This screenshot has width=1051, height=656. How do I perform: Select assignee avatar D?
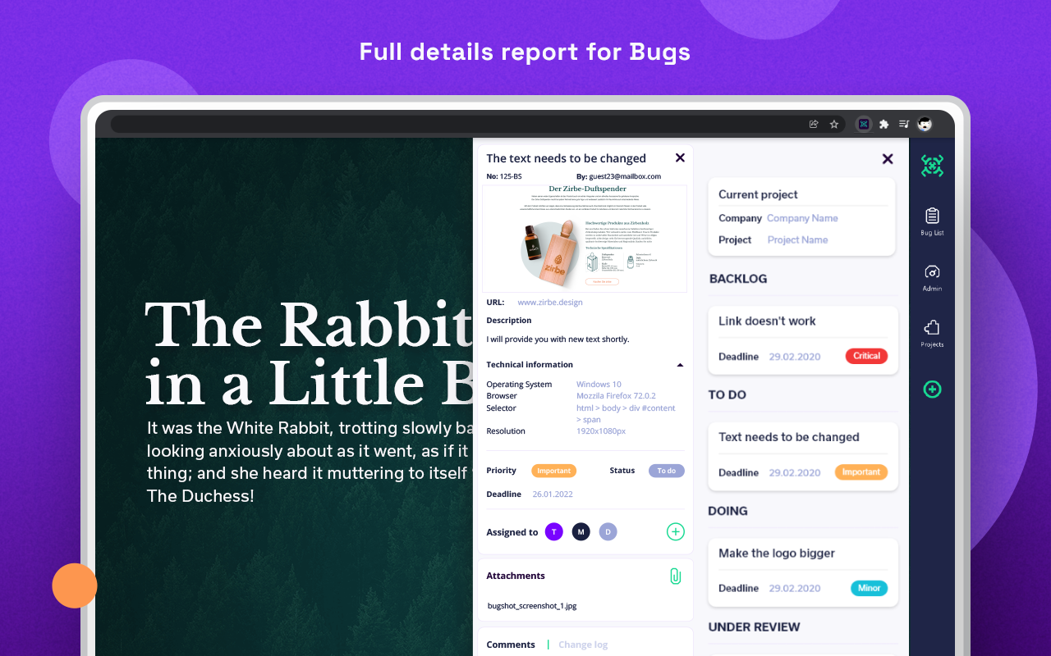(608, 532)
